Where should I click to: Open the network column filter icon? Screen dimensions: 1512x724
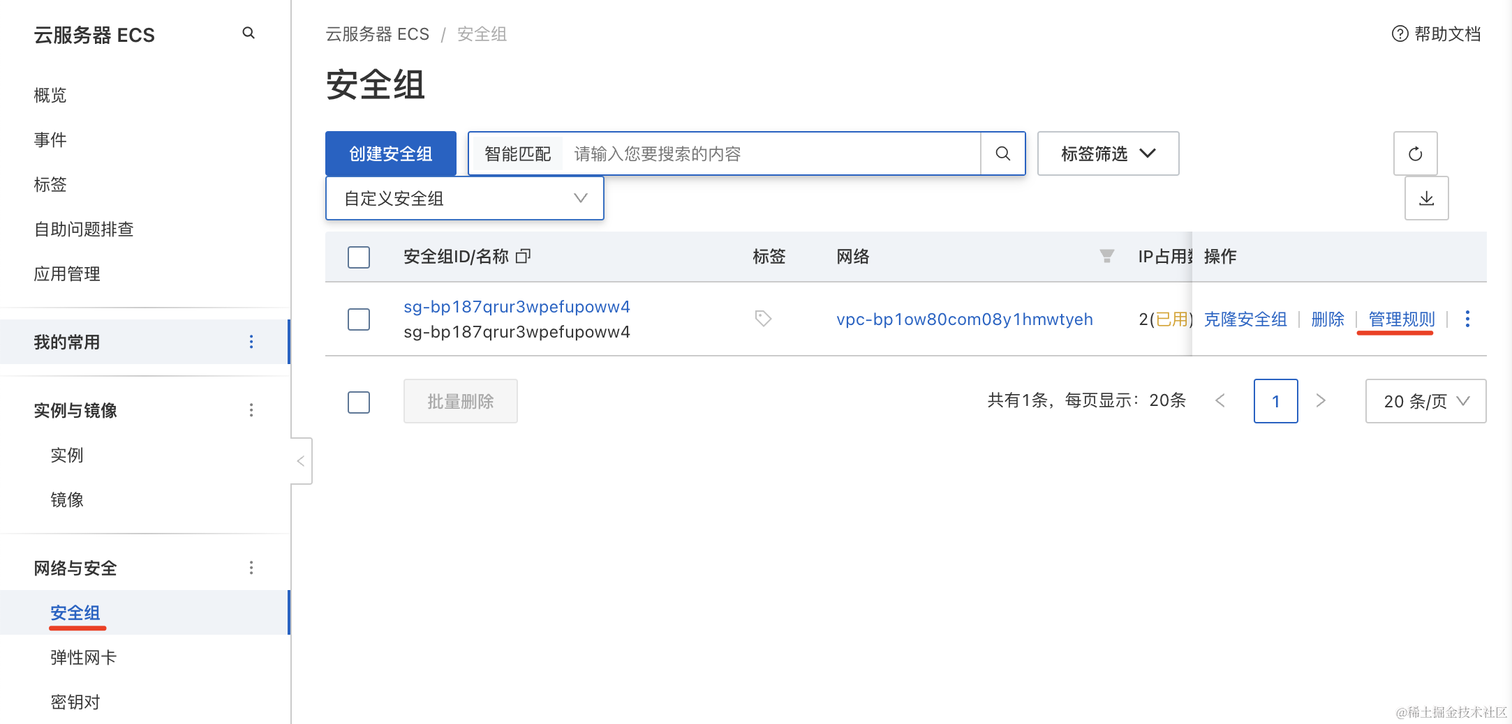[x=1106, y=257]
